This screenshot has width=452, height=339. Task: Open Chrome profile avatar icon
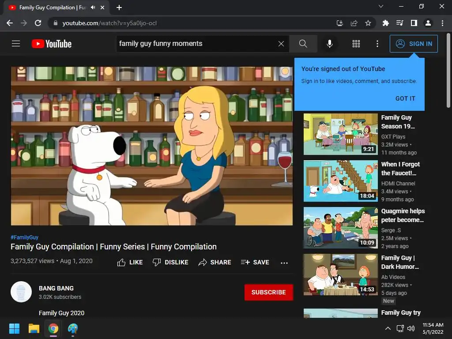428,23
